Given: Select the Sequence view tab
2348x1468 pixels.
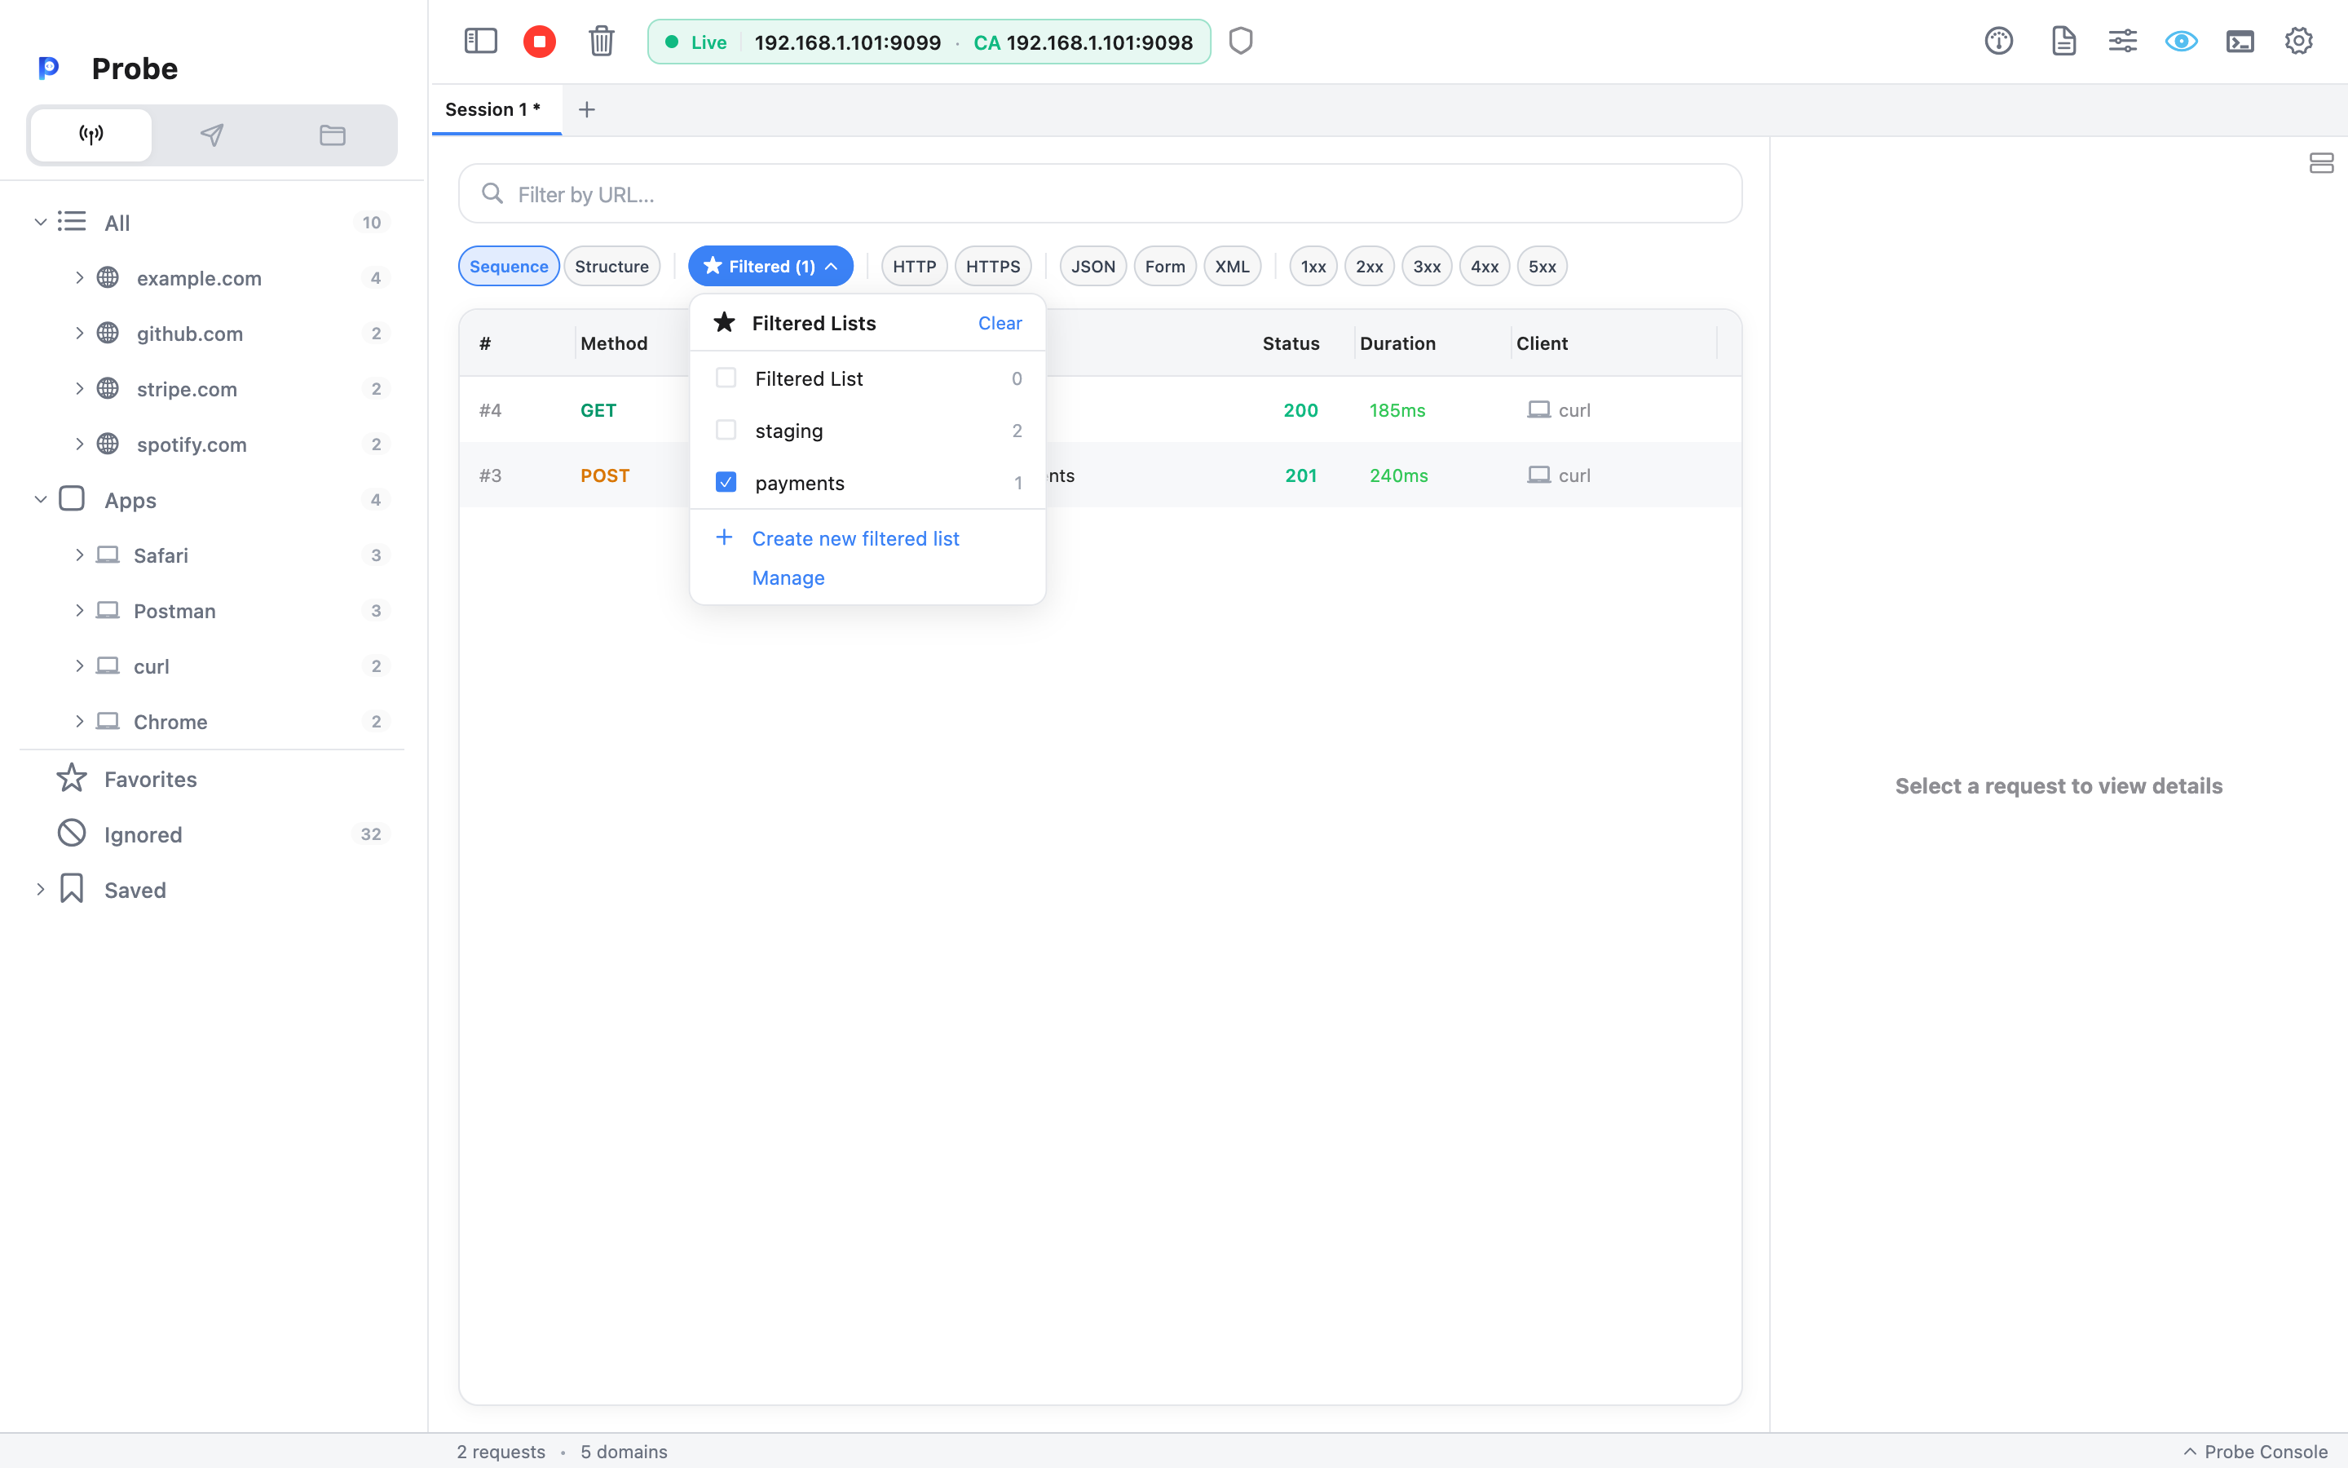Looking at the screenshot, I should pyautogui.click(x=509, y=266).
